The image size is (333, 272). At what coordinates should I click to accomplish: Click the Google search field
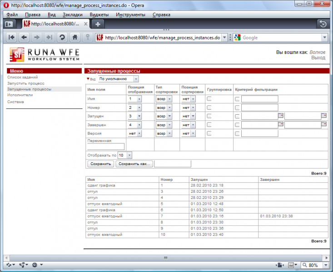pos(281,38)
